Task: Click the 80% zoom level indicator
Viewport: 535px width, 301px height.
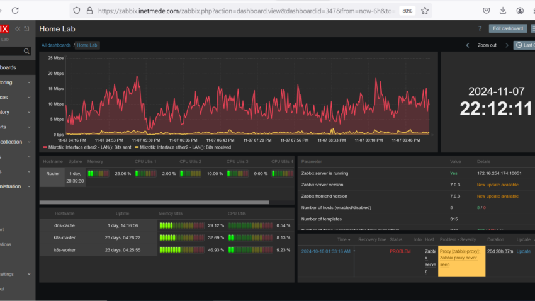Action: [x=407, y=11]
